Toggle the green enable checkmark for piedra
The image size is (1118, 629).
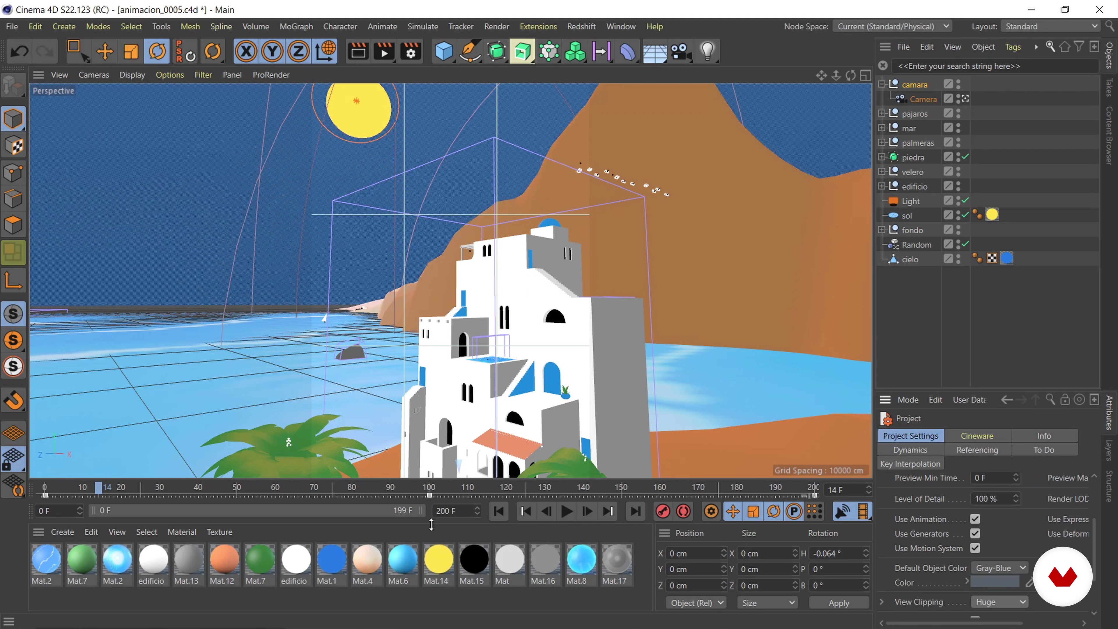(x=965, y=157)
